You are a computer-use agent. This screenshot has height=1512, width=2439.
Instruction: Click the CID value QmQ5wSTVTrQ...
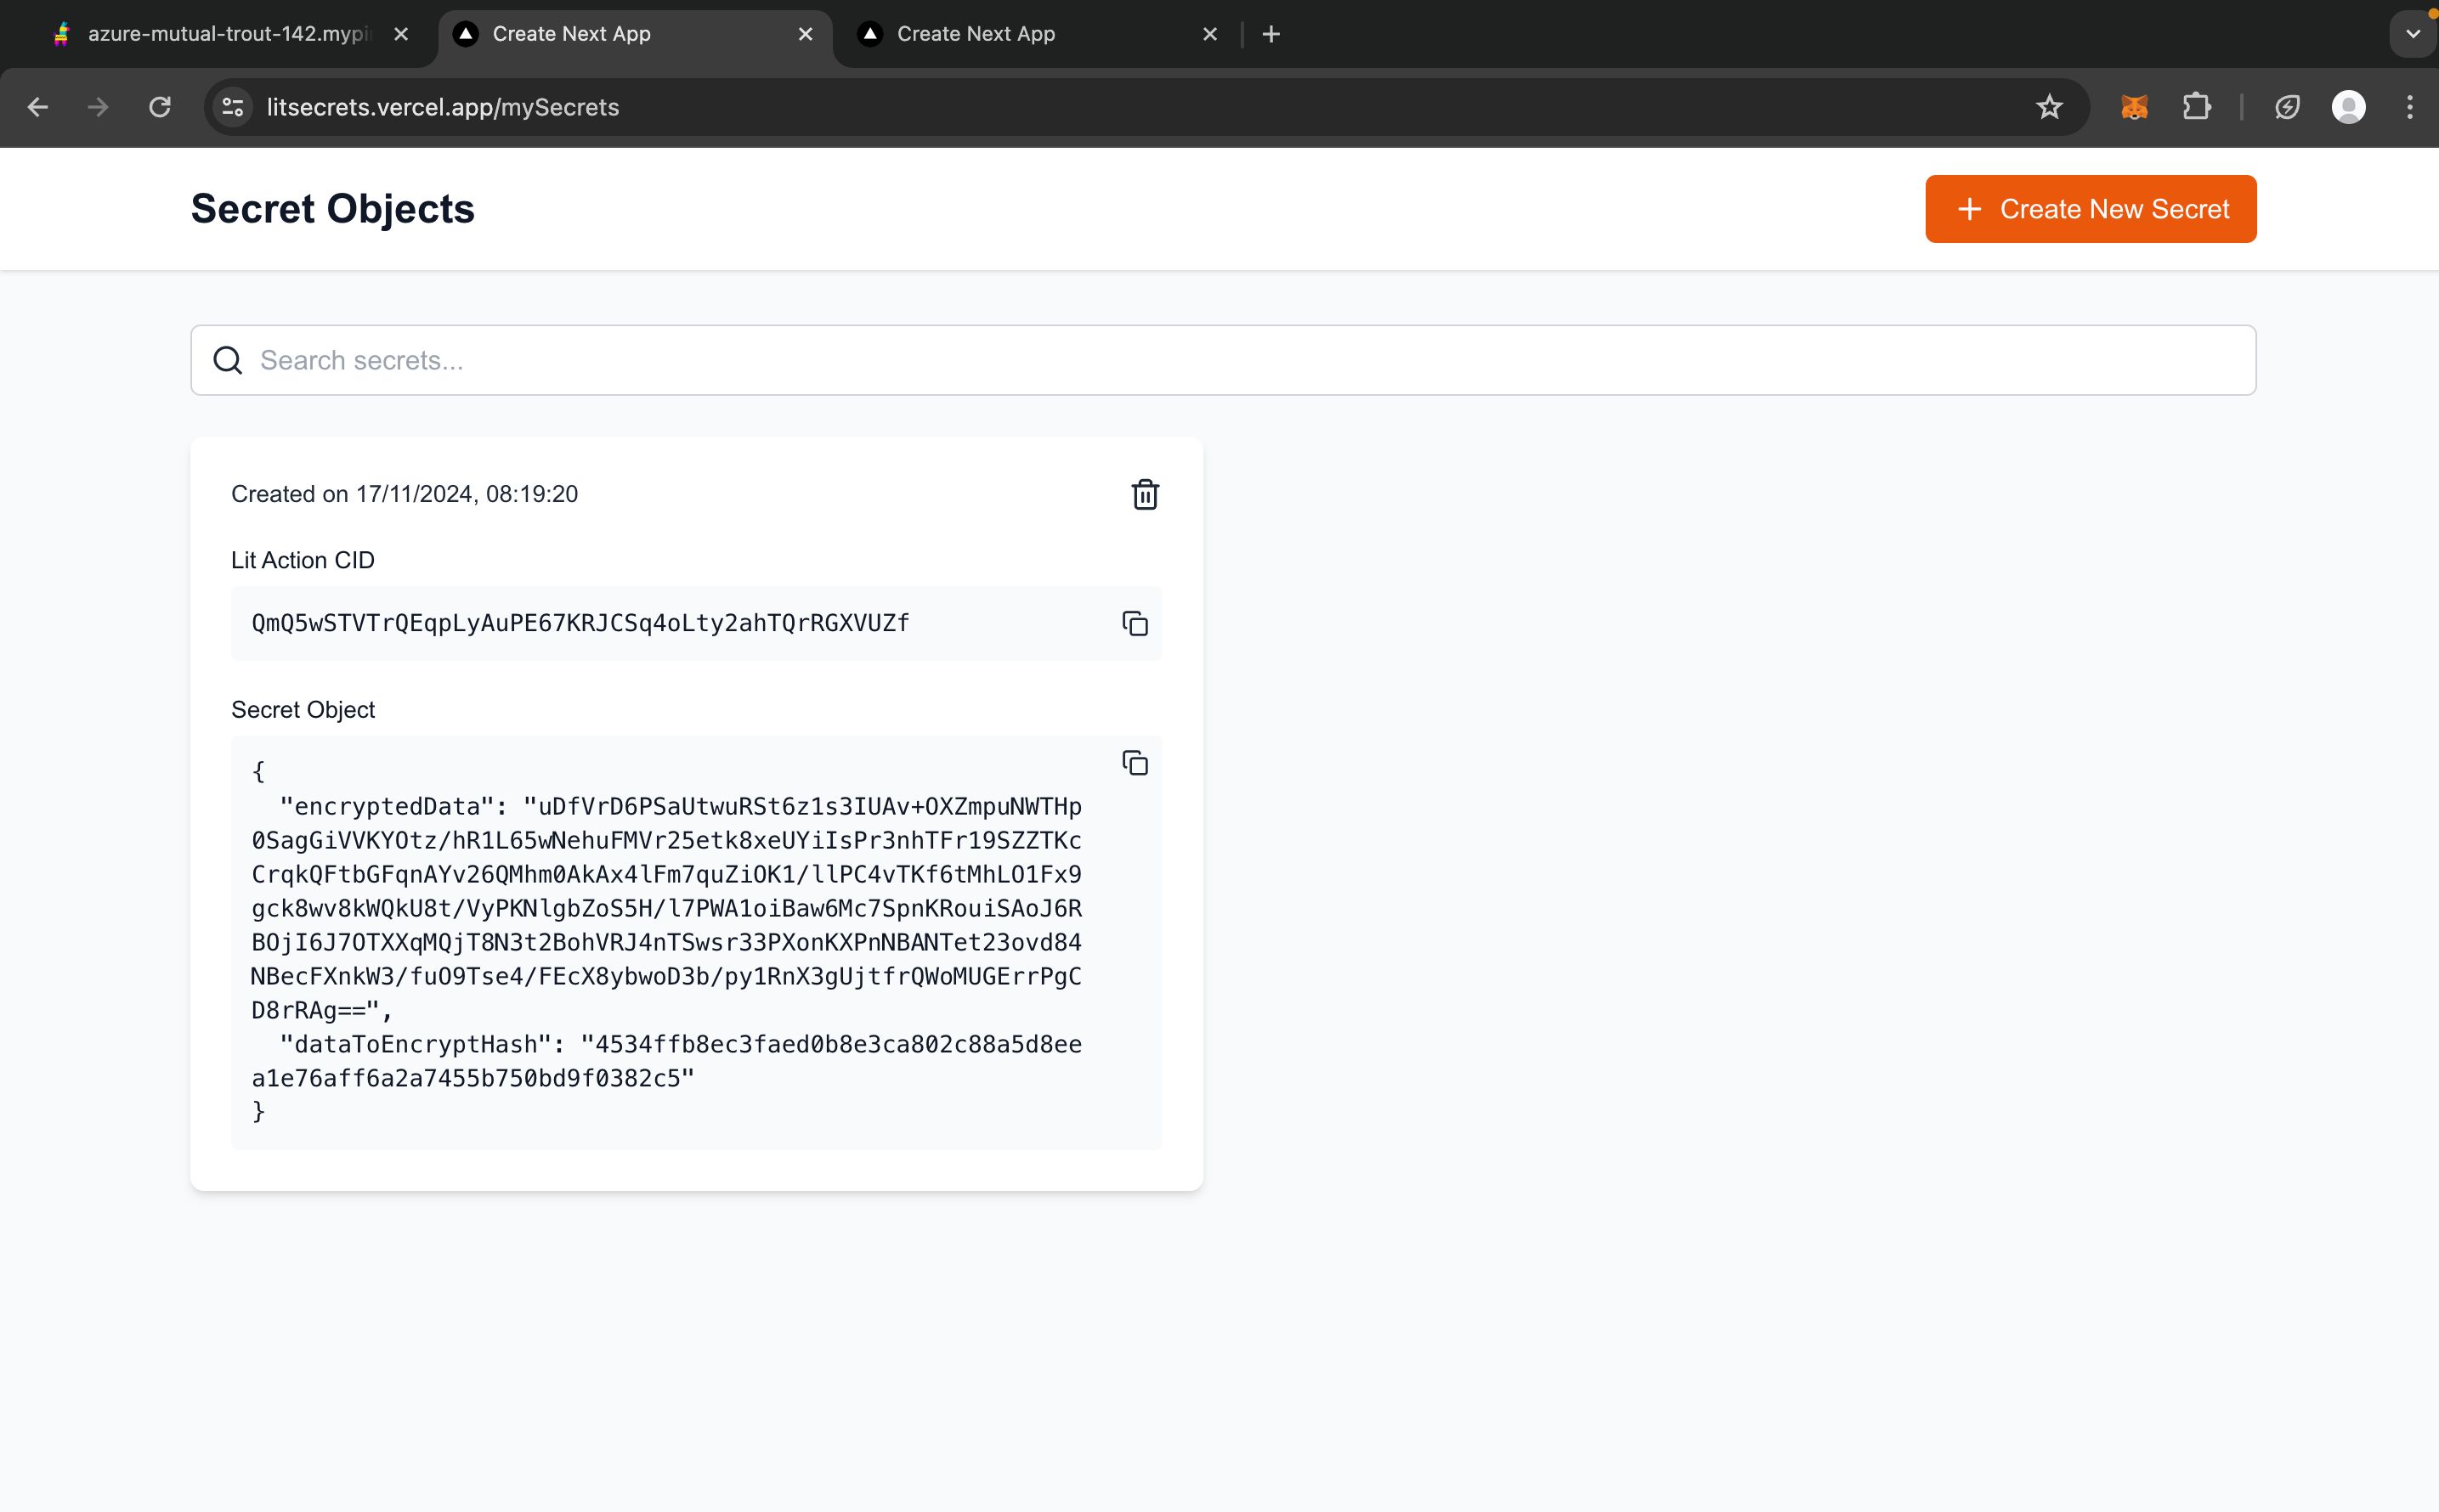tap(580, 623)
